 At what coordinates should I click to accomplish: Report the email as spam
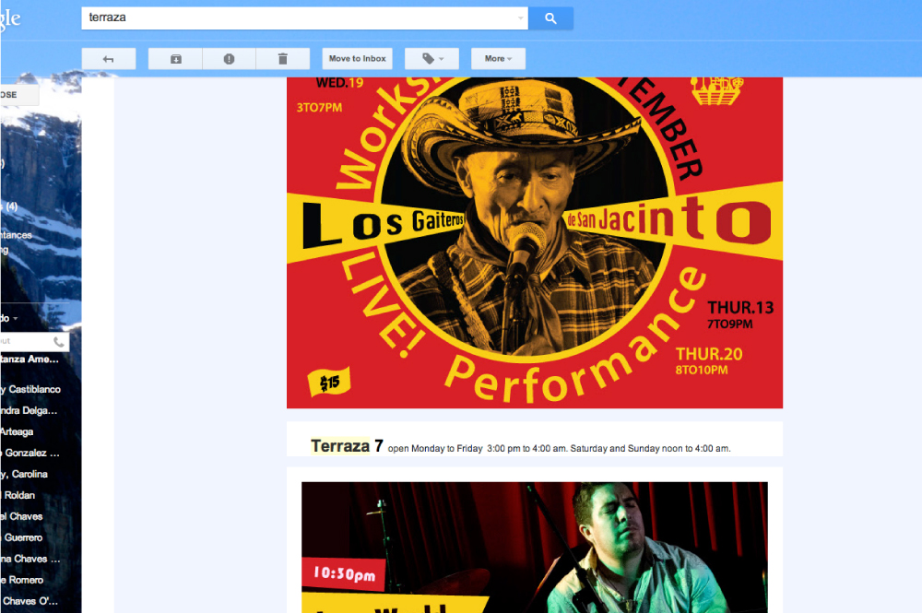point(229,59)
